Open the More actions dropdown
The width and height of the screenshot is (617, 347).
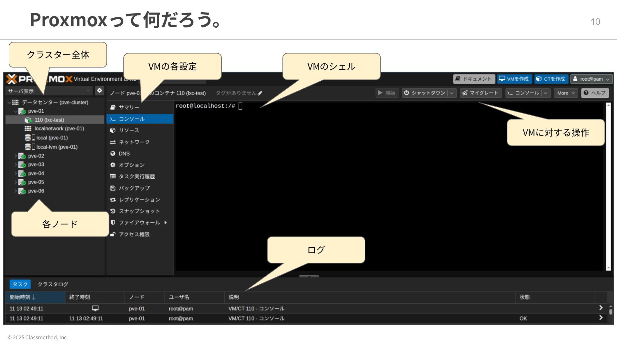566,93
